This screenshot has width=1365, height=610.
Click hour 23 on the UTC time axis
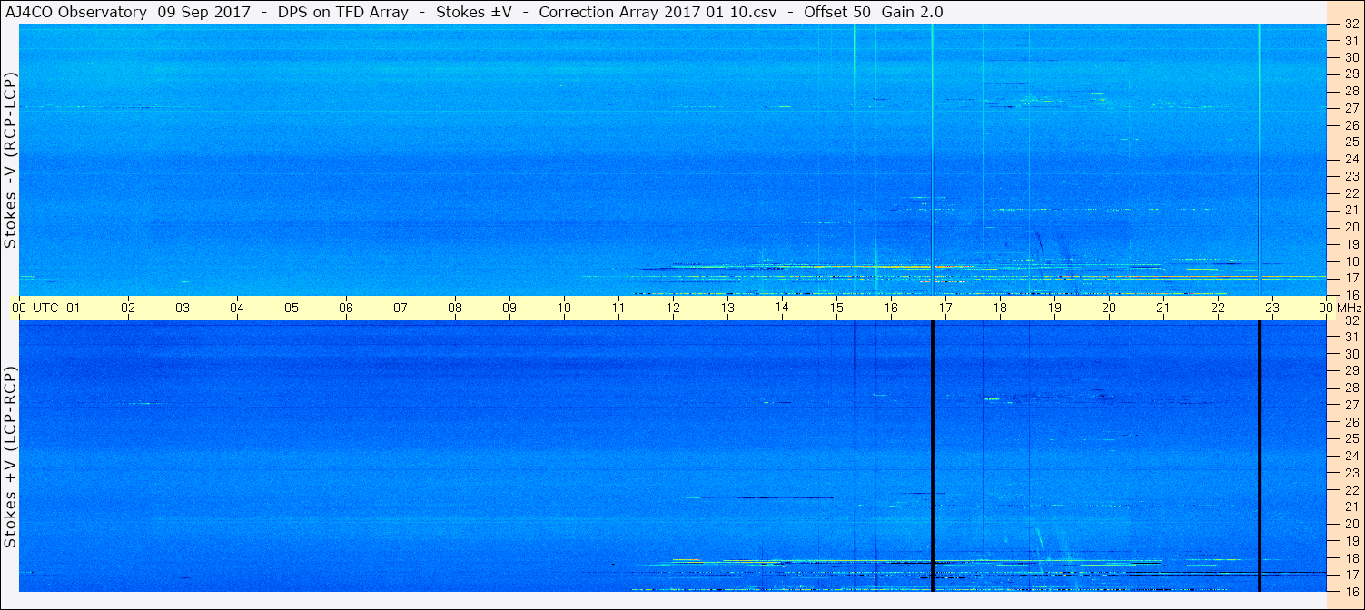(1272, 308)
